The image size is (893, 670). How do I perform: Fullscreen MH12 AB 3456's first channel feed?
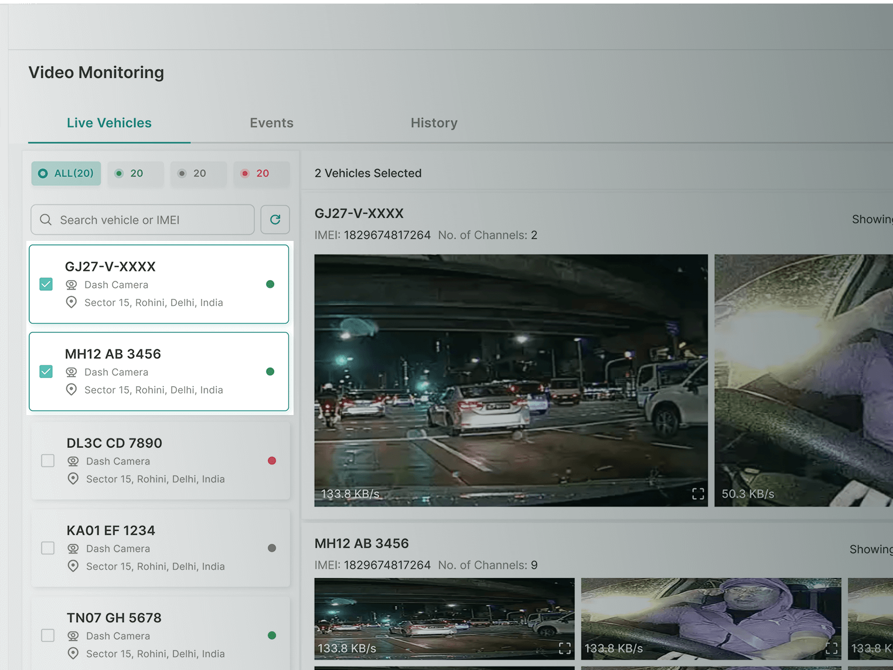pos(564,648)
